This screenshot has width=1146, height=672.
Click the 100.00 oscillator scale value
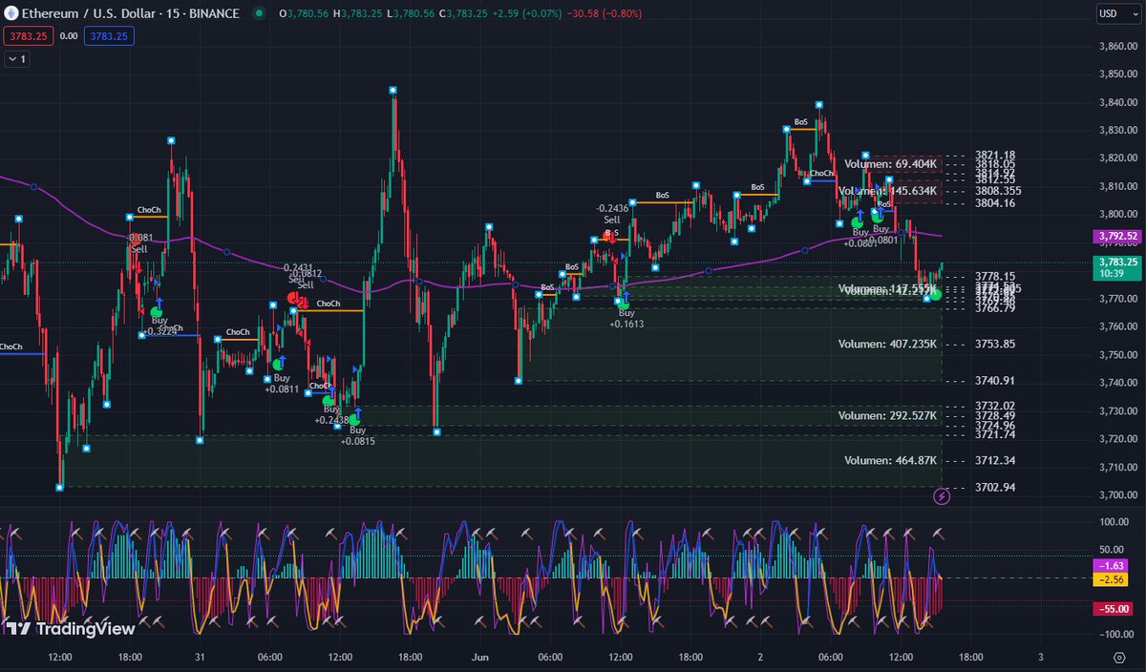coord(1115,522)
